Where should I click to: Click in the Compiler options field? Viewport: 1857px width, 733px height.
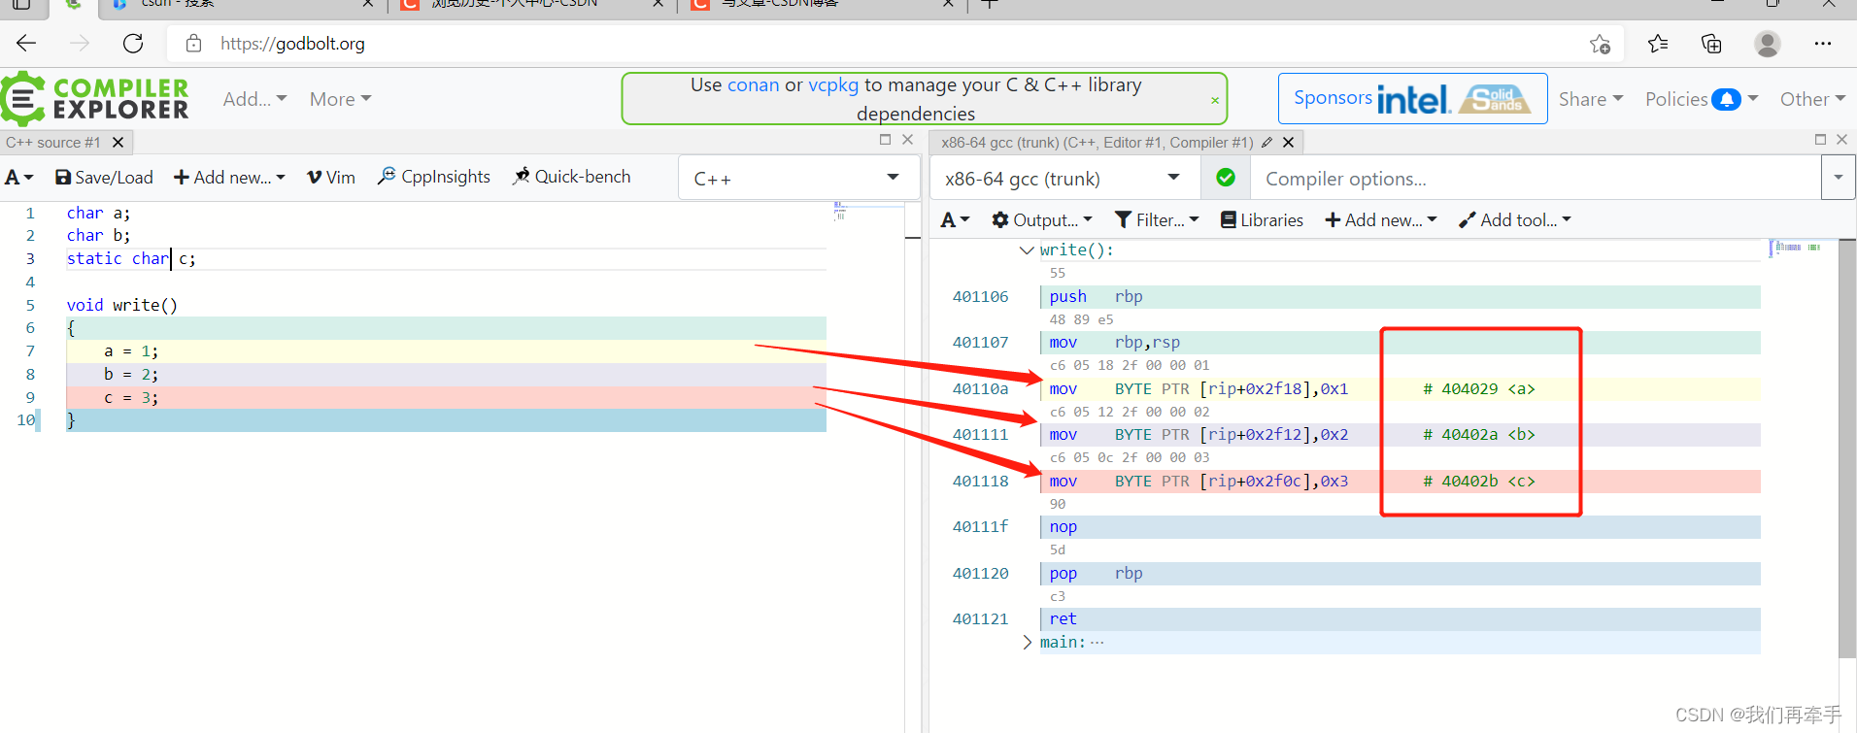[x=1535, y=179]
